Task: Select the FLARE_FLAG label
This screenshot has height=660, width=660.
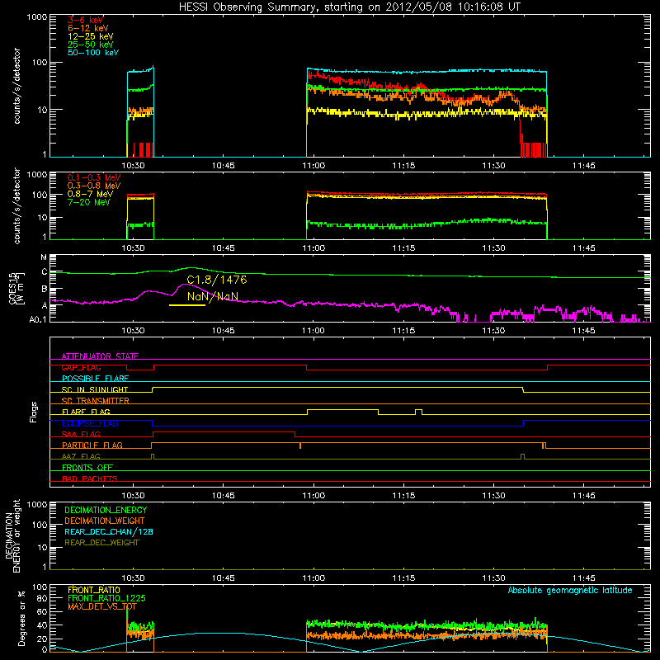Action: (x=86, y=412)
